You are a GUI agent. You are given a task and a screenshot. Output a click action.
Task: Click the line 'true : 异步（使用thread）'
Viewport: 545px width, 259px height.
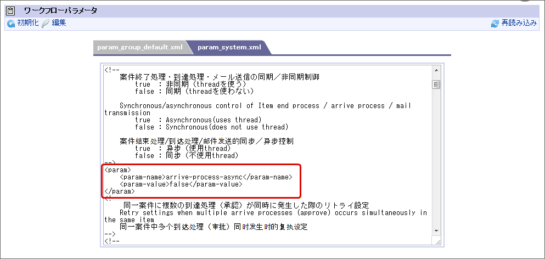183,149
